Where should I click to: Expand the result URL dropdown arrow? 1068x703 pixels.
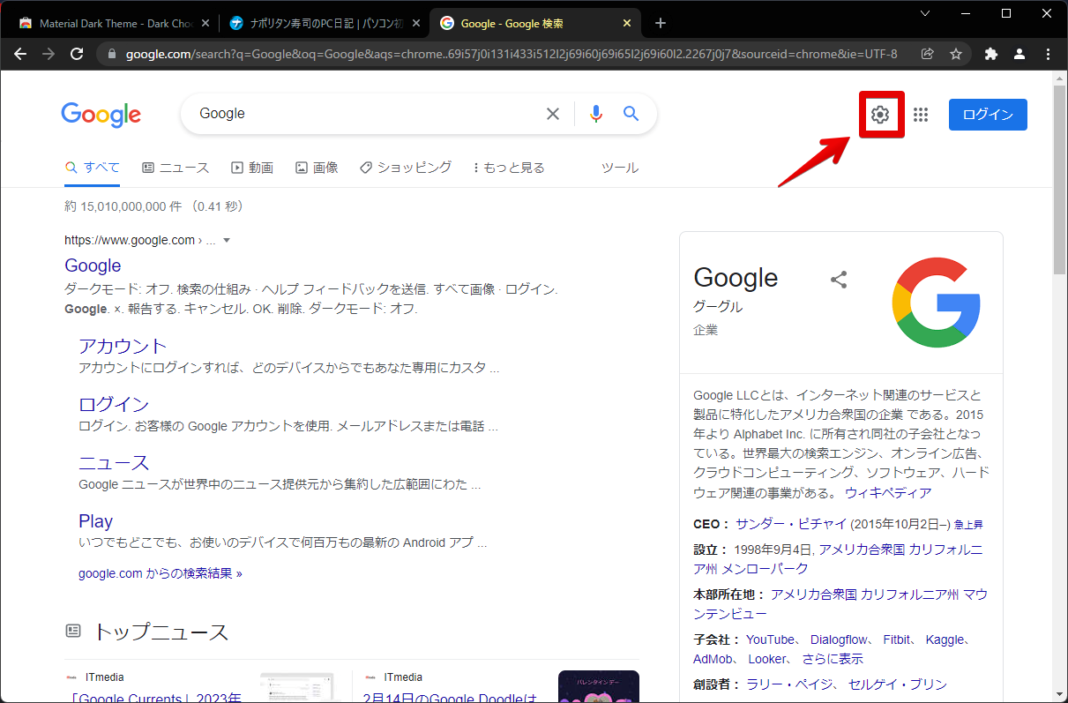pyautogui.click(x=227, y=240)
